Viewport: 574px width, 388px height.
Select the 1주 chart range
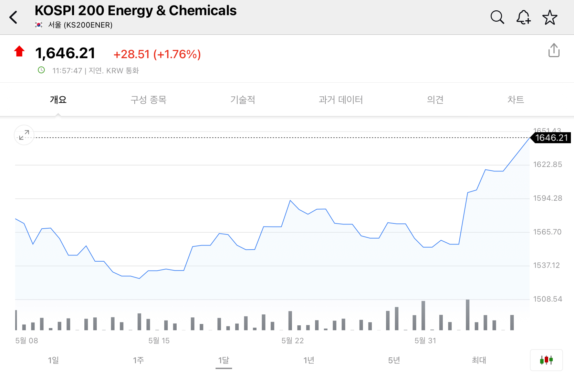(x=138, y=360)
